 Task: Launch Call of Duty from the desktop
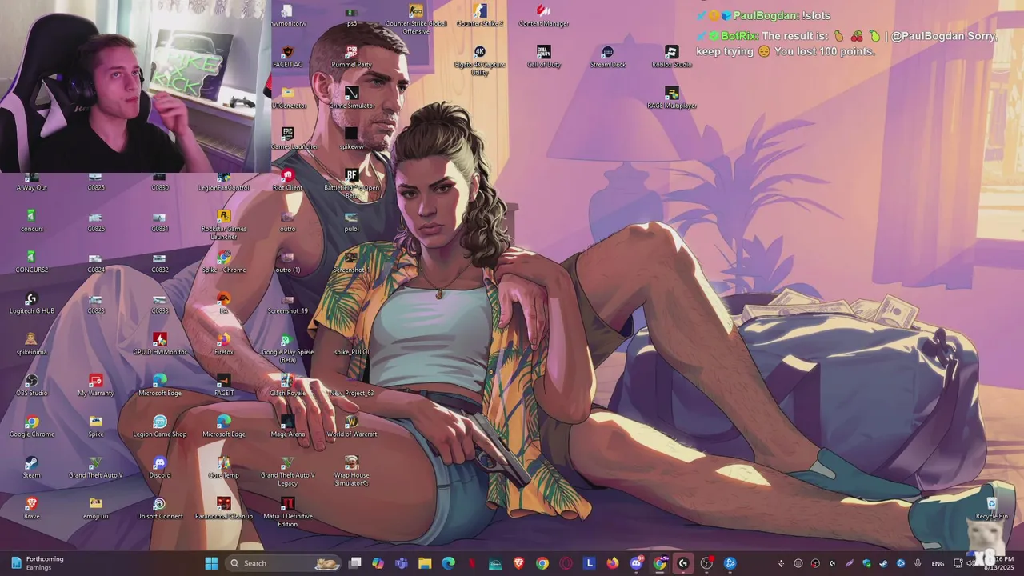tap(544, 57)
